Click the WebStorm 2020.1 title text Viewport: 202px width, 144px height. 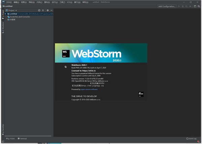click(79, 65)
